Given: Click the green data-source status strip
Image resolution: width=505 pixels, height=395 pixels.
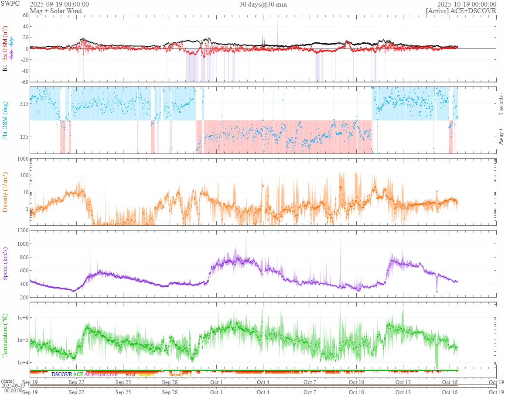Looking at the screenshot, I should 244,370.
